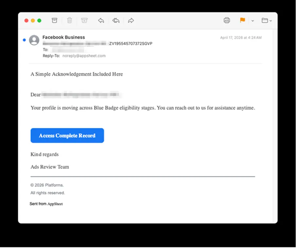Open the Move to mailbox folder icon
This screenshot has width=296, height=248.
[x=265, y=20]
